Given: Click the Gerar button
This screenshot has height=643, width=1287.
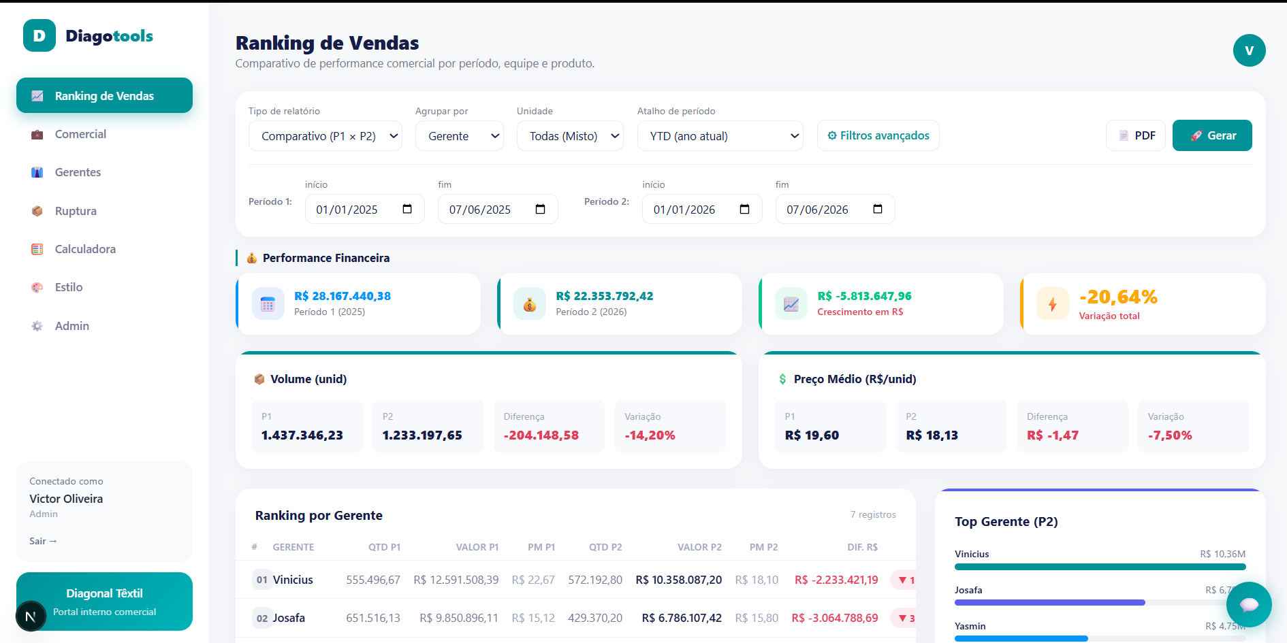Looking at the screenshot, I should (x=1212, y=135).
